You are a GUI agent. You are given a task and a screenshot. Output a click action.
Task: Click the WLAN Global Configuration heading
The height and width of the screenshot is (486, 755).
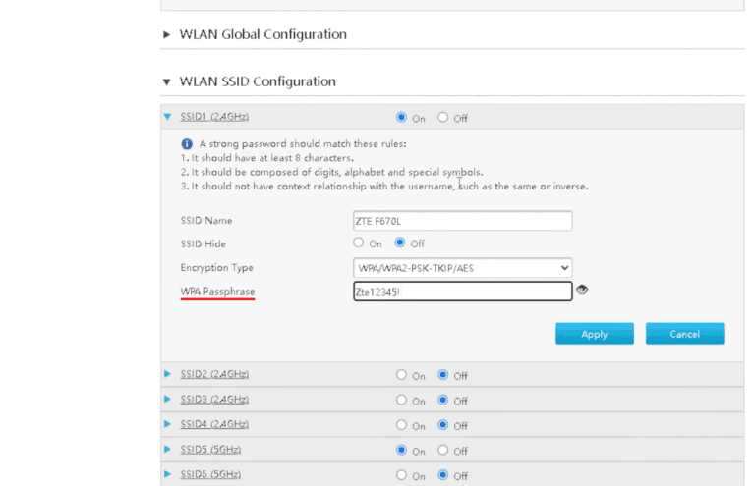coord(262,34)
